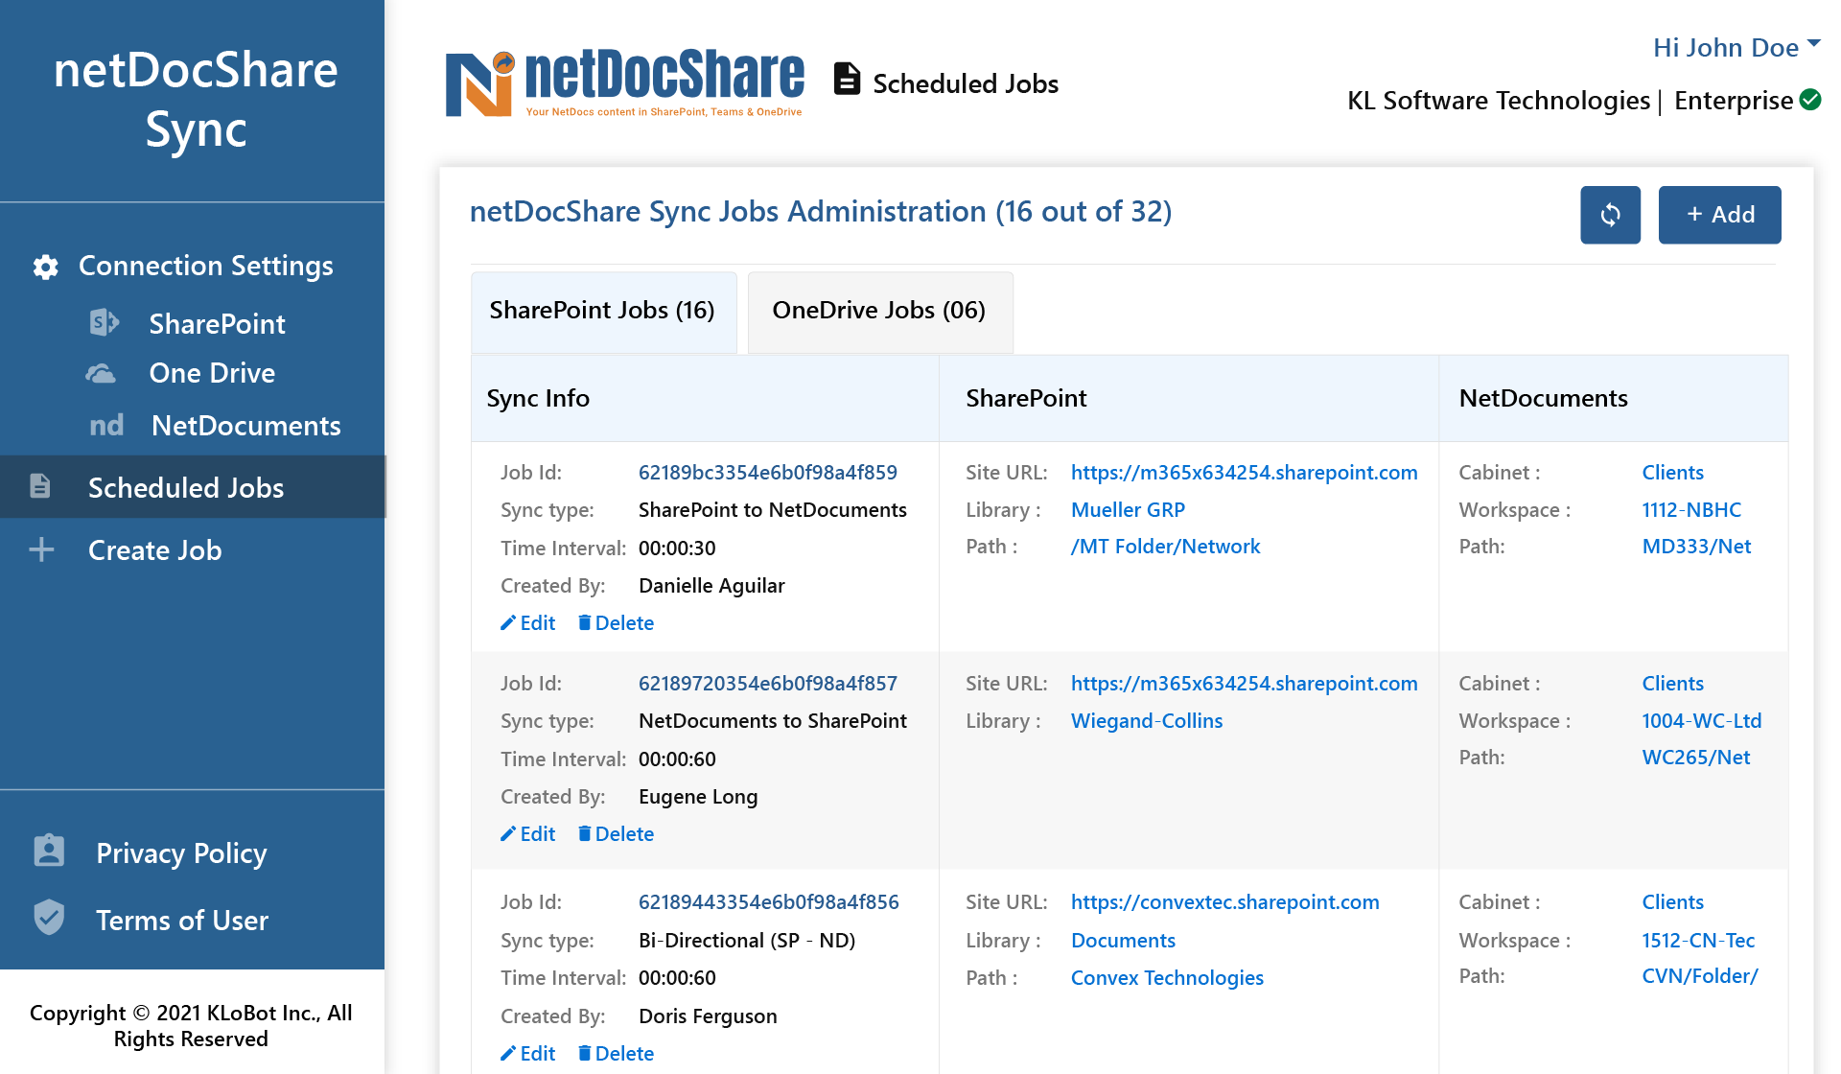Click Wiegand-Collins library link
This screenshot has width=1841, height=1074.
click(1146, 722)
